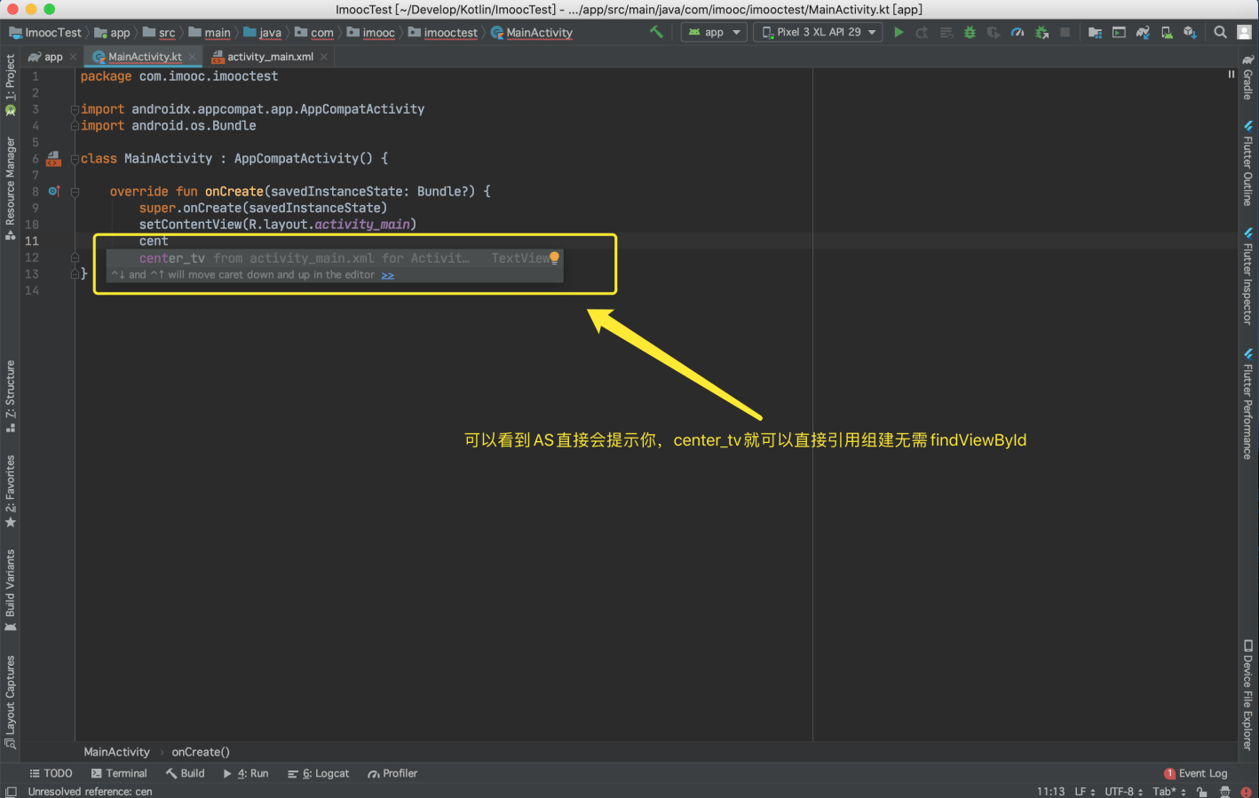Open the app run configuration dropdown
The image size is (1259, 798).
(714, 32)
